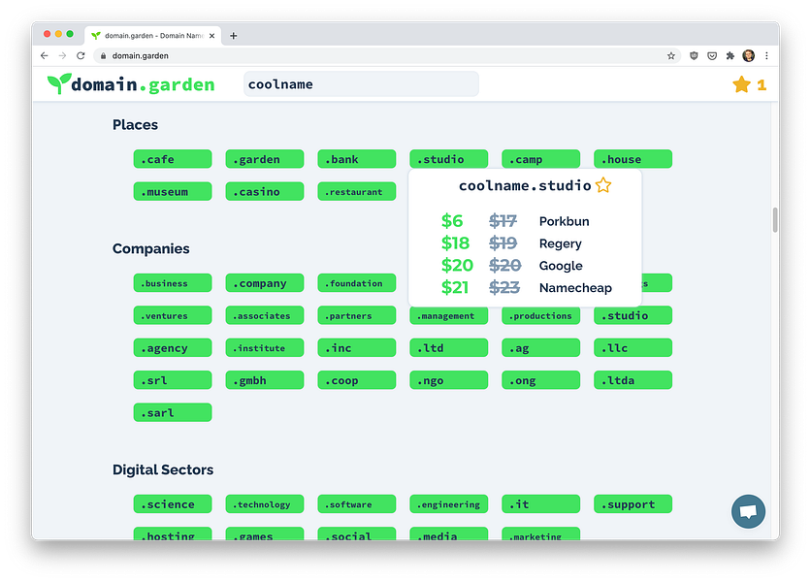Choose the Regery $18 offer

click(525, 243)
